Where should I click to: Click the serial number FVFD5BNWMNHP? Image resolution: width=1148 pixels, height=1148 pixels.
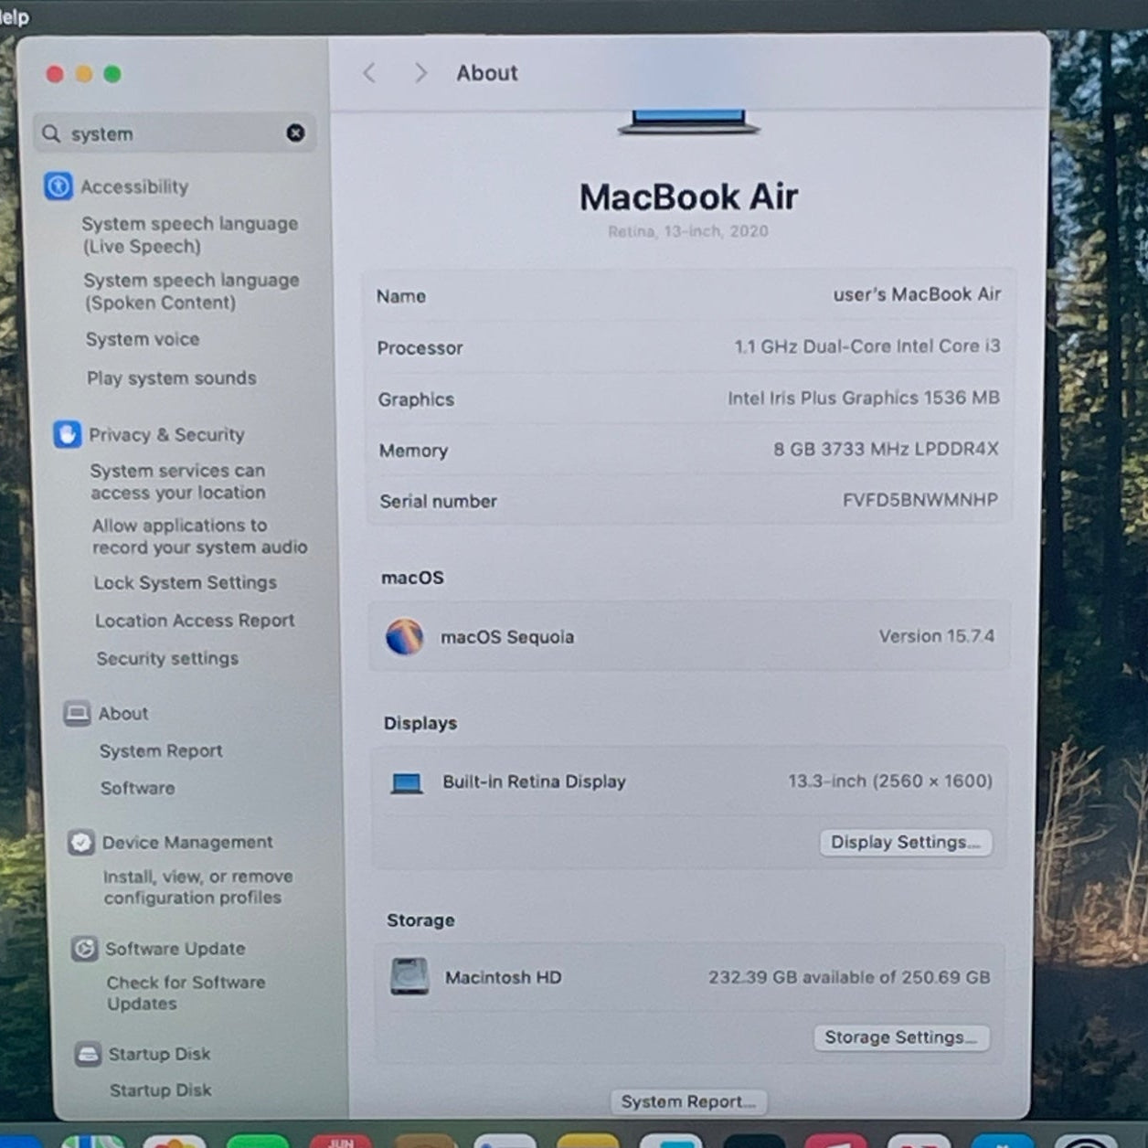click(920, 499)
